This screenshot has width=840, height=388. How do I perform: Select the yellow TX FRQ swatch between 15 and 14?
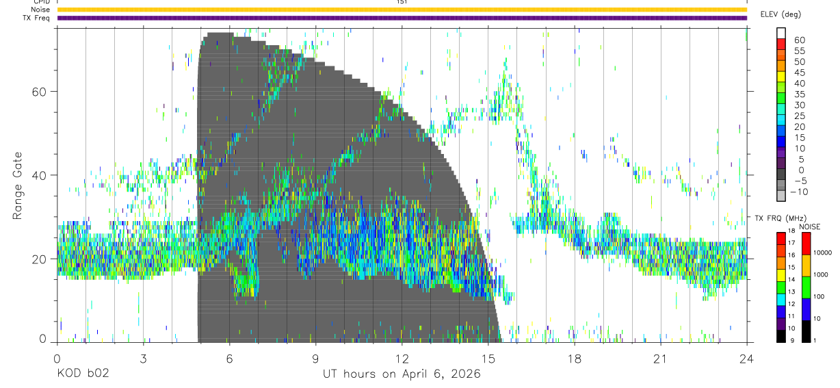coord(781,275)
